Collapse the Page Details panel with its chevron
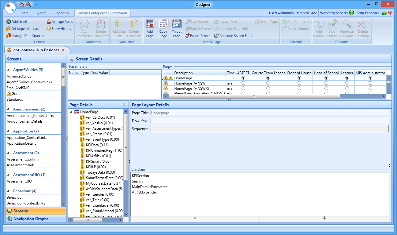 (124, 104)
